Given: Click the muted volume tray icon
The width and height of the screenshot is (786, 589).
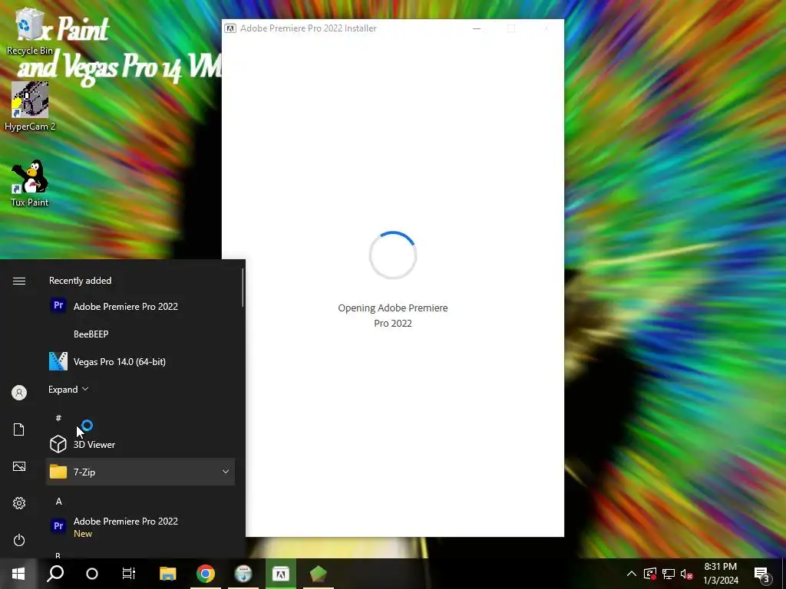Looking at the screenshot, I should 686,574.
